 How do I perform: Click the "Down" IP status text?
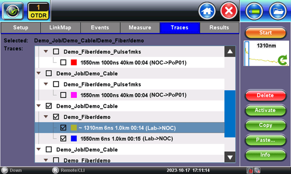pyautogui.click(x=16, y=170)
